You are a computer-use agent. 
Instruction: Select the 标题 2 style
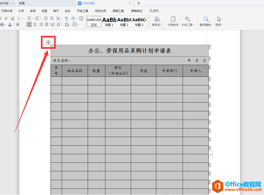point(124,22)
